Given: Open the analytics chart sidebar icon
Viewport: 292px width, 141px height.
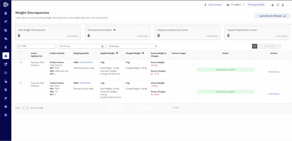Looking at the screenshot, I should (6, 22).
